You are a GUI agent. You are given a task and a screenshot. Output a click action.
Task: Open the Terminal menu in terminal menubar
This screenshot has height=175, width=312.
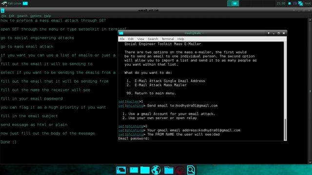pos(168,39)
